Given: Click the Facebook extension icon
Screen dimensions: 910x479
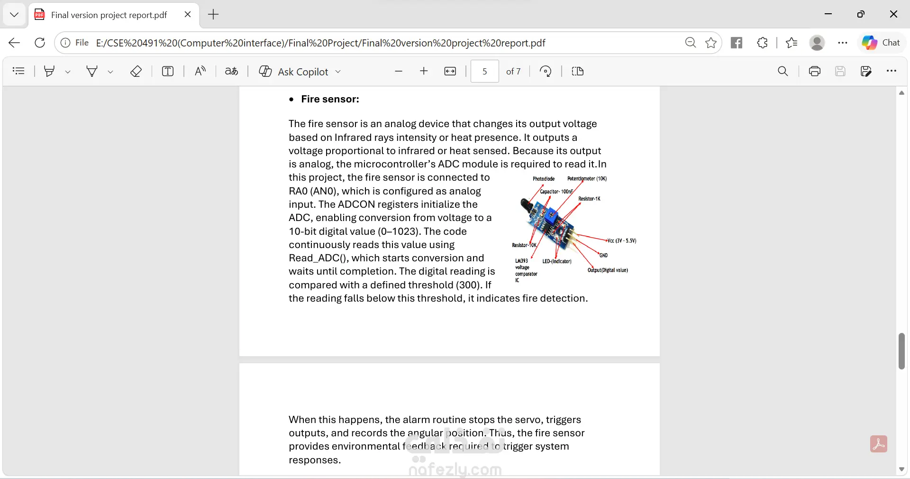Looking at the screenshot, I should 737,43.
